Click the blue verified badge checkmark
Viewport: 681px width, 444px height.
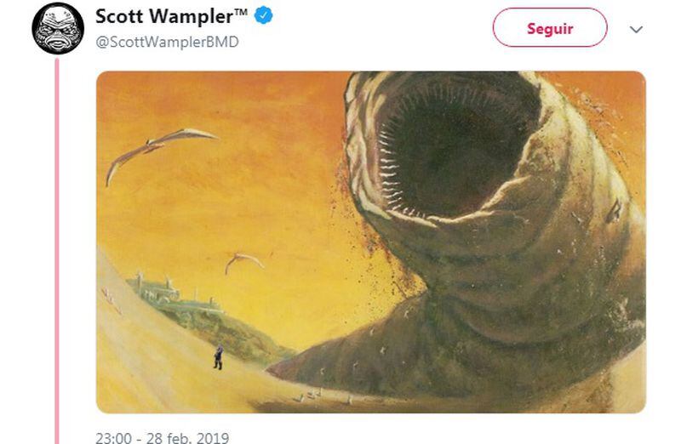pyautogui.click(x=263, y=15)
